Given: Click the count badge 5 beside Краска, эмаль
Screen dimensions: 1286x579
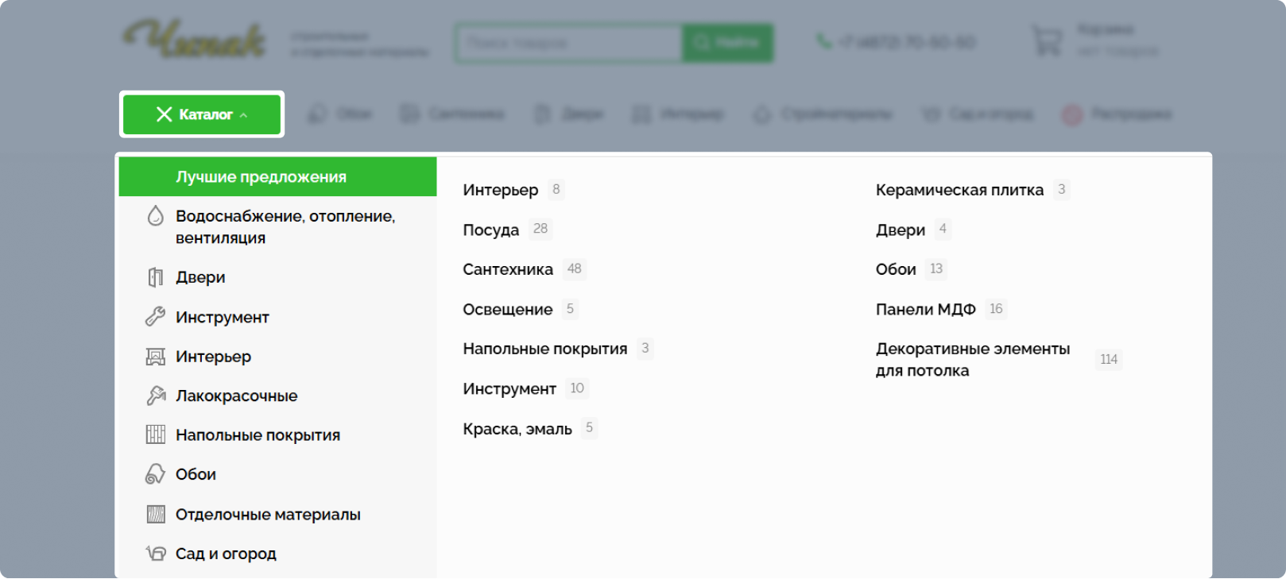Looking at the screenshot, I should [x=589, y=427].
